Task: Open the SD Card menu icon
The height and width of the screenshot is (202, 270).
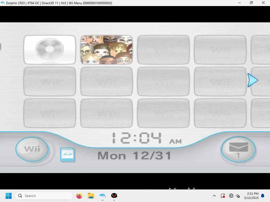Action: 67,155
